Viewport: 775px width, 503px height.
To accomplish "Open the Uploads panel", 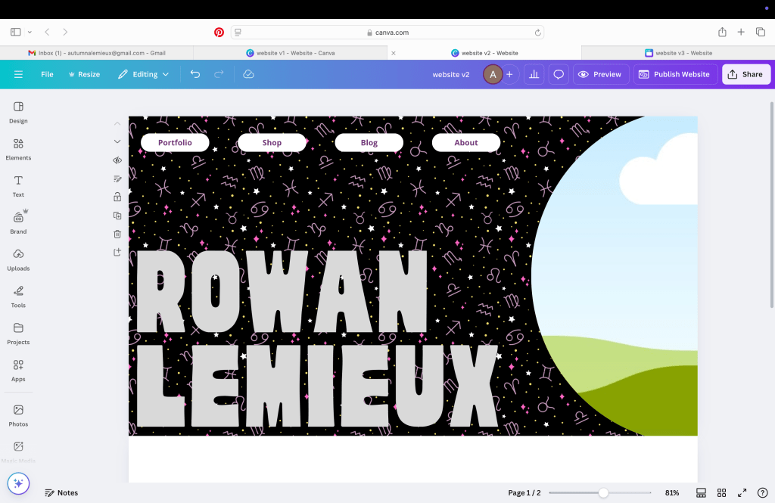I will click(x=18, y=259).
